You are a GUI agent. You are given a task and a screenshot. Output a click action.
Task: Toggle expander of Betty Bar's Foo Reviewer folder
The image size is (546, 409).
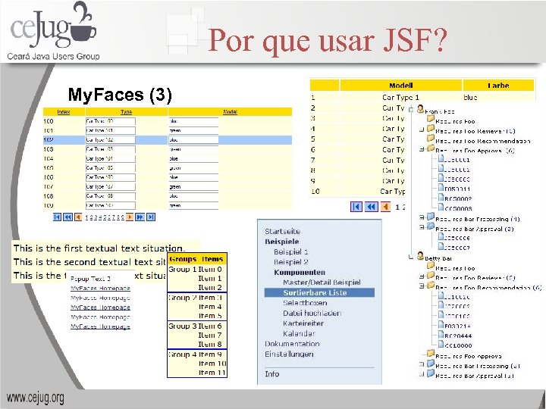422,276
